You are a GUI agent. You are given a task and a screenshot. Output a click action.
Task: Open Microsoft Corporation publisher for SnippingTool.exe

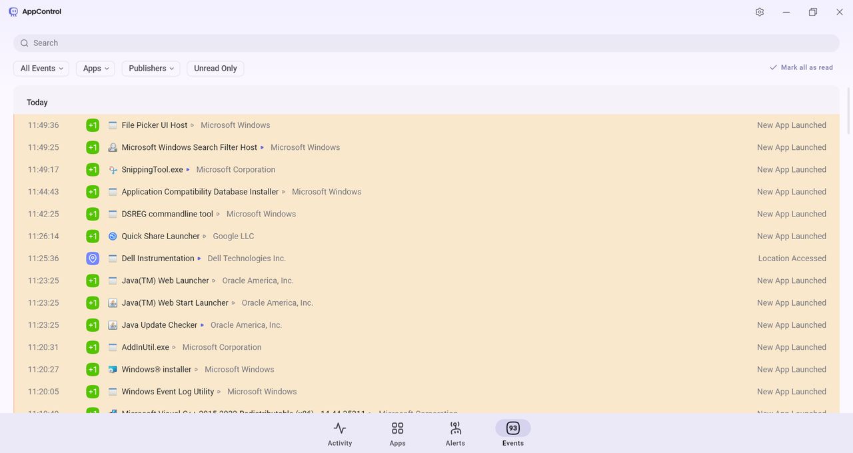coord(235,170)
